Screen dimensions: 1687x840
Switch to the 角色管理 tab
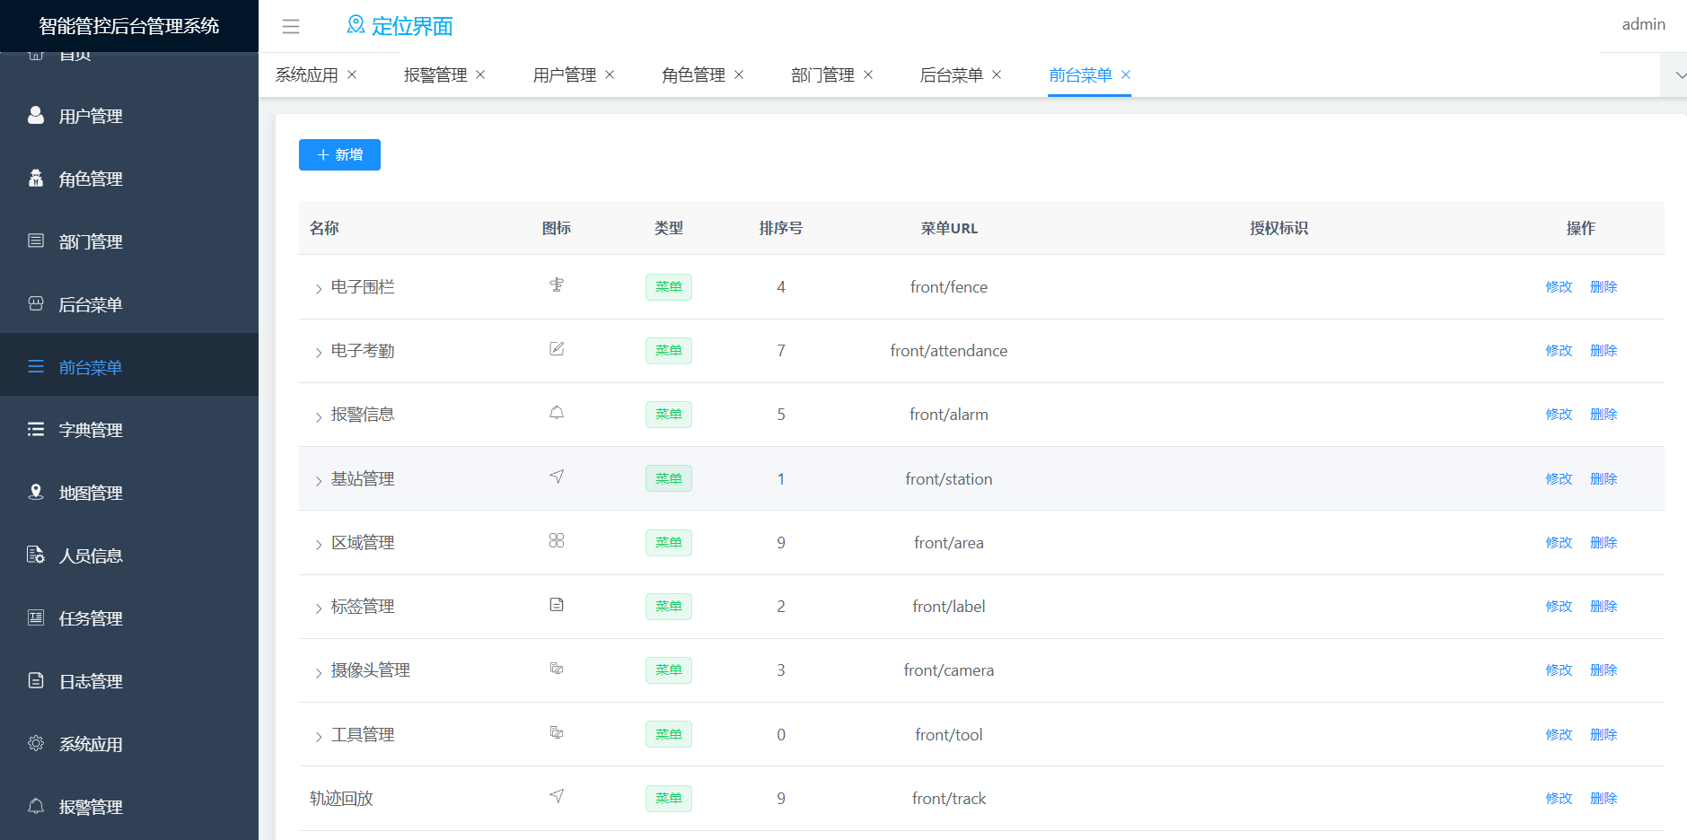click(693, 75)
